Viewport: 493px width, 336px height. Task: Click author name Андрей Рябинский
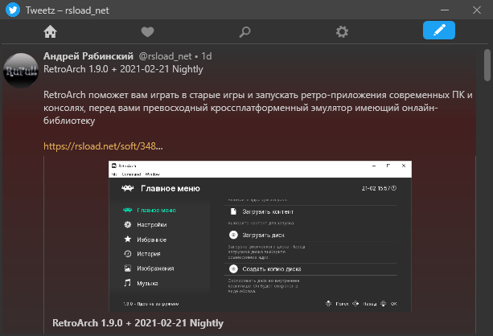click(88, 56)
